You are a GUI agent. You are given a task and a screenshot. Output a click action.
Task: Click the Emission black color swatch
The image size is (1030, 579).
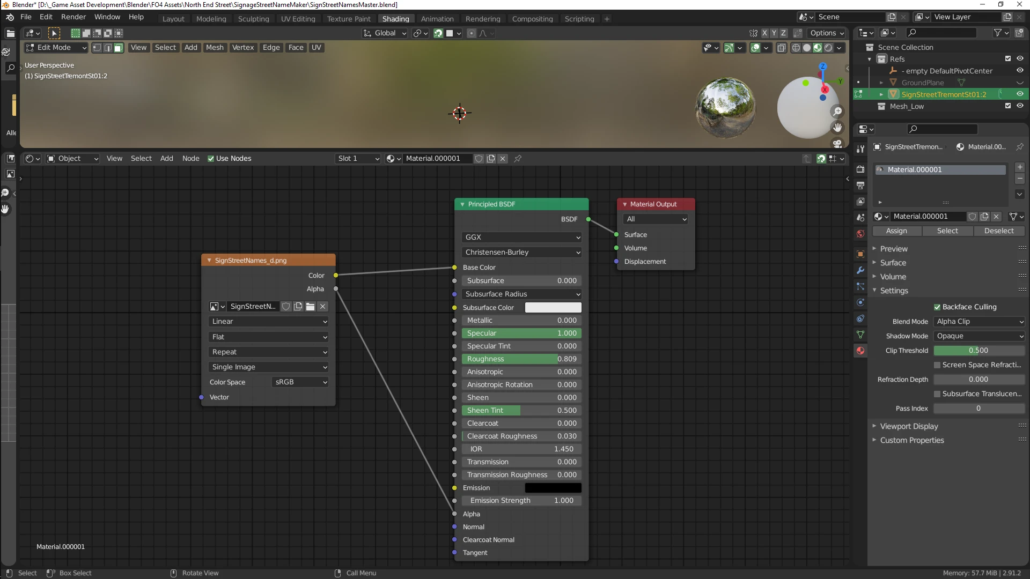pyautogui.click(x=553, y=488)
